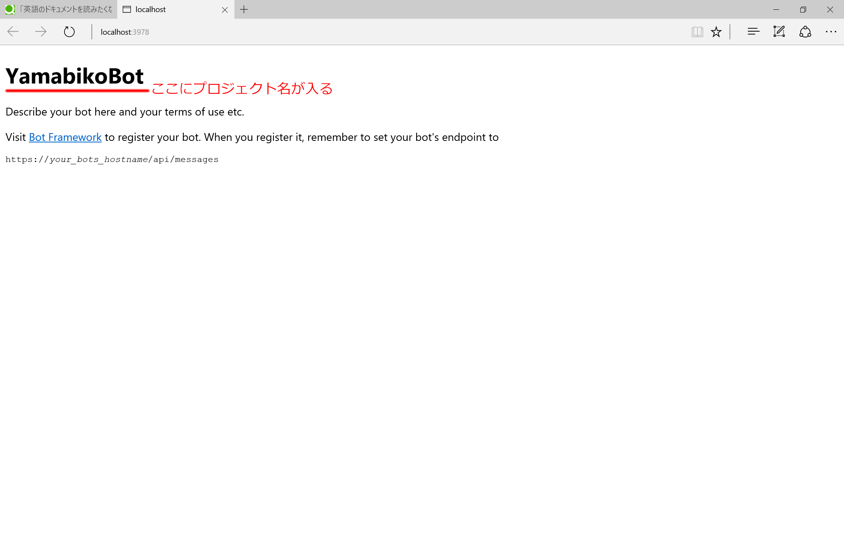Viewport: 844px width, 544px height.
Task: Minimize the browser window
Action: [x=776, y=9]
